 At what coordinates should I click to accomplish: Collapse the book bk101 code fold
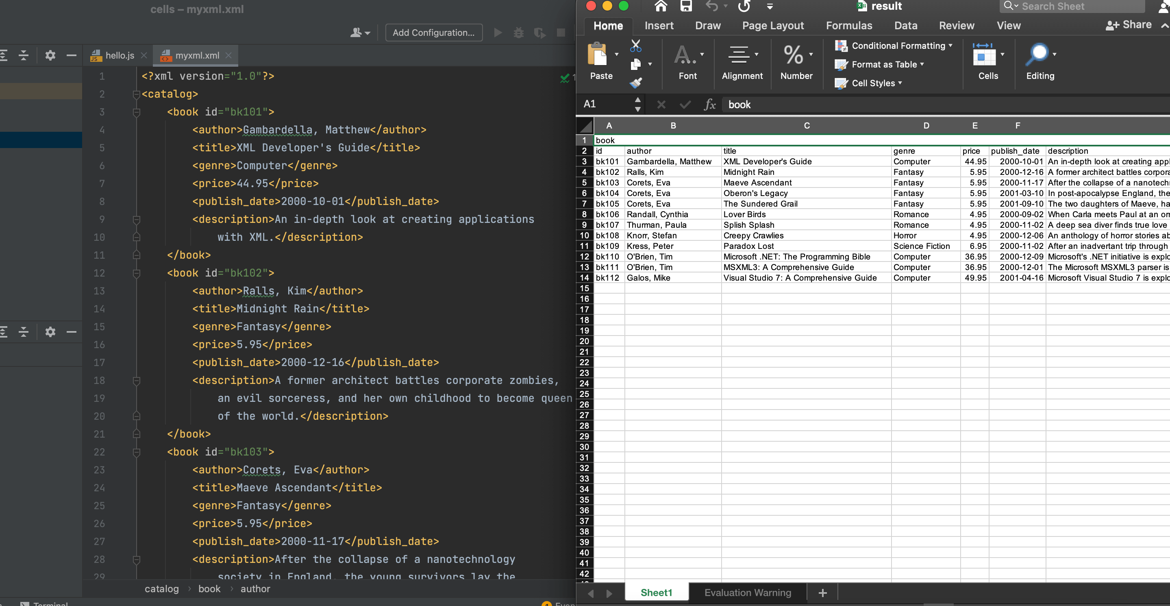pyautogui.click(x=136, y=112)
